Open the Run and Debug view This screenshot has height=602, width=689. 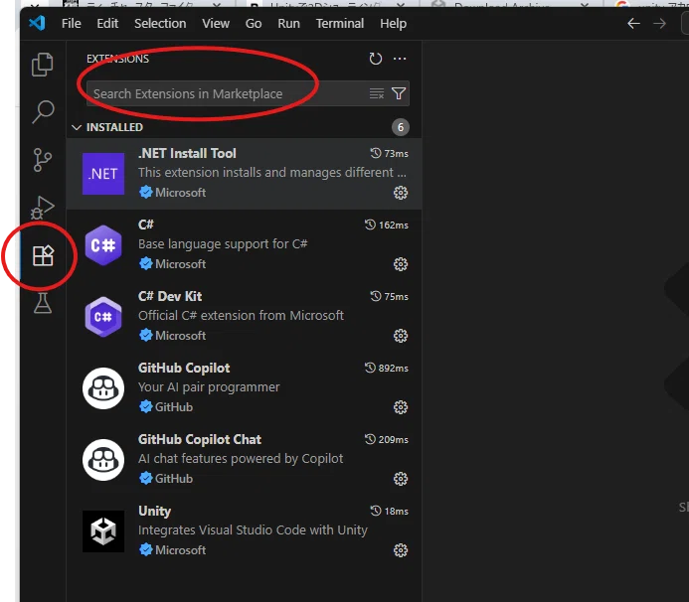coord(43,208)
